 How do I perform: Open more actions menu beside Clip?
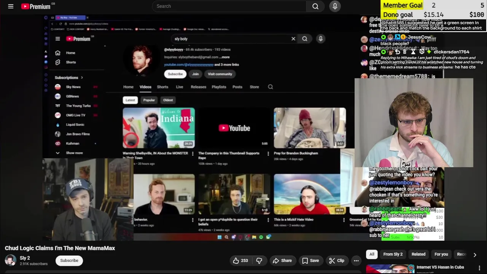[356, 261]
